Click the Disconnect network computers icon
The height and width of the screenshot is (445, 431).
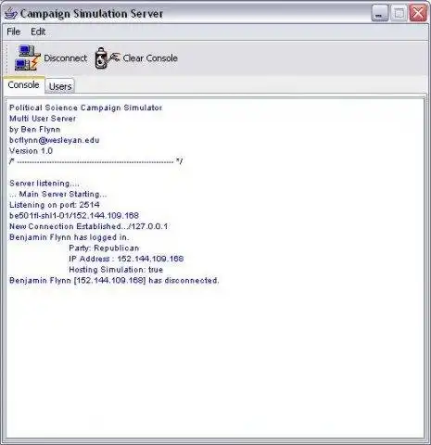click(x=28, y=57)
